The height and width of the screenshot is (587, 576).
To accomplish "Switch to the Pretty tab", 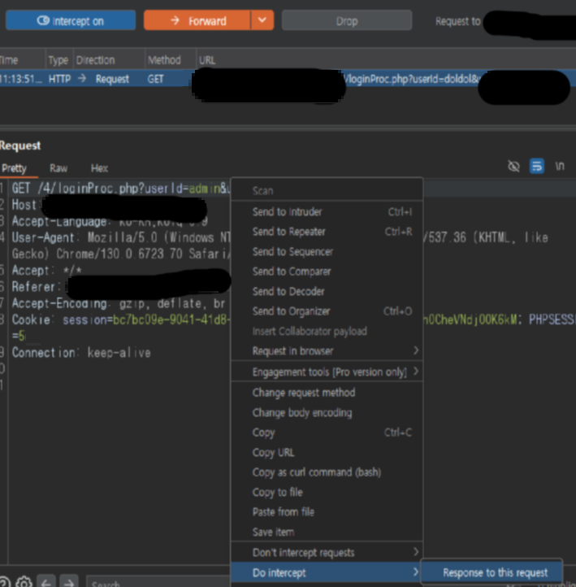I will pyautogui.click(x=14, y=168).
